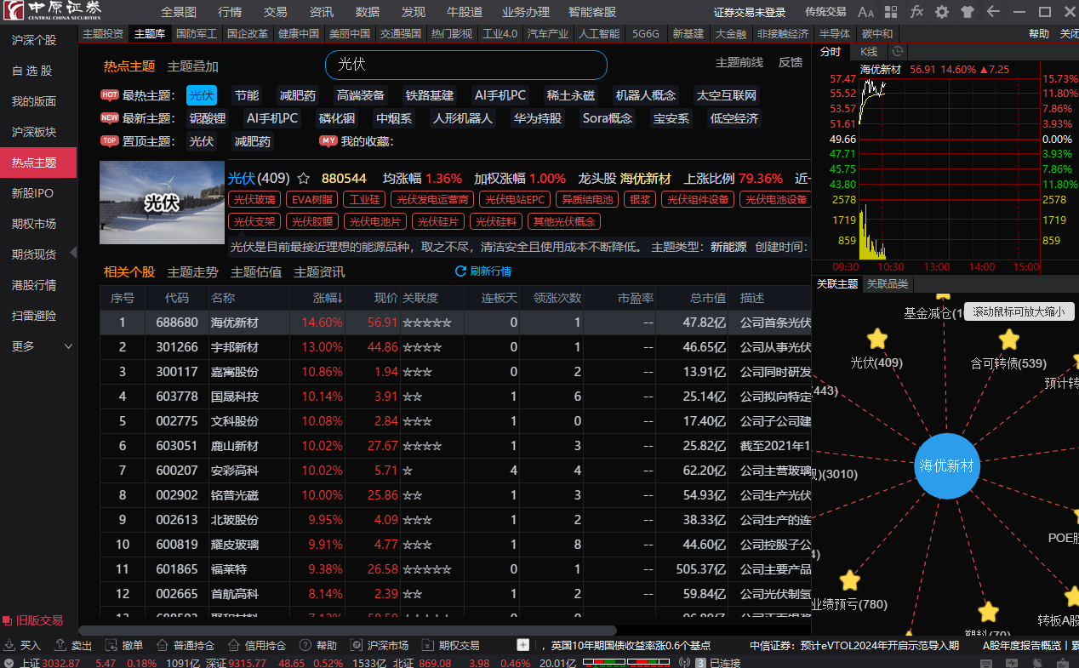Click the 撤单 cancel-order icon
The width and height of the screenshot is (1079, 668).
pos(111,645)
